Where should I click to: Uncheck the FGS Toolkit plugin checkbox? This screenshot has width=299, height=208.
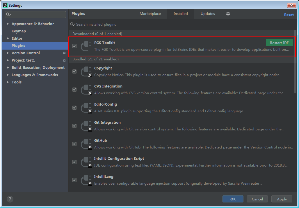[74, 46]
